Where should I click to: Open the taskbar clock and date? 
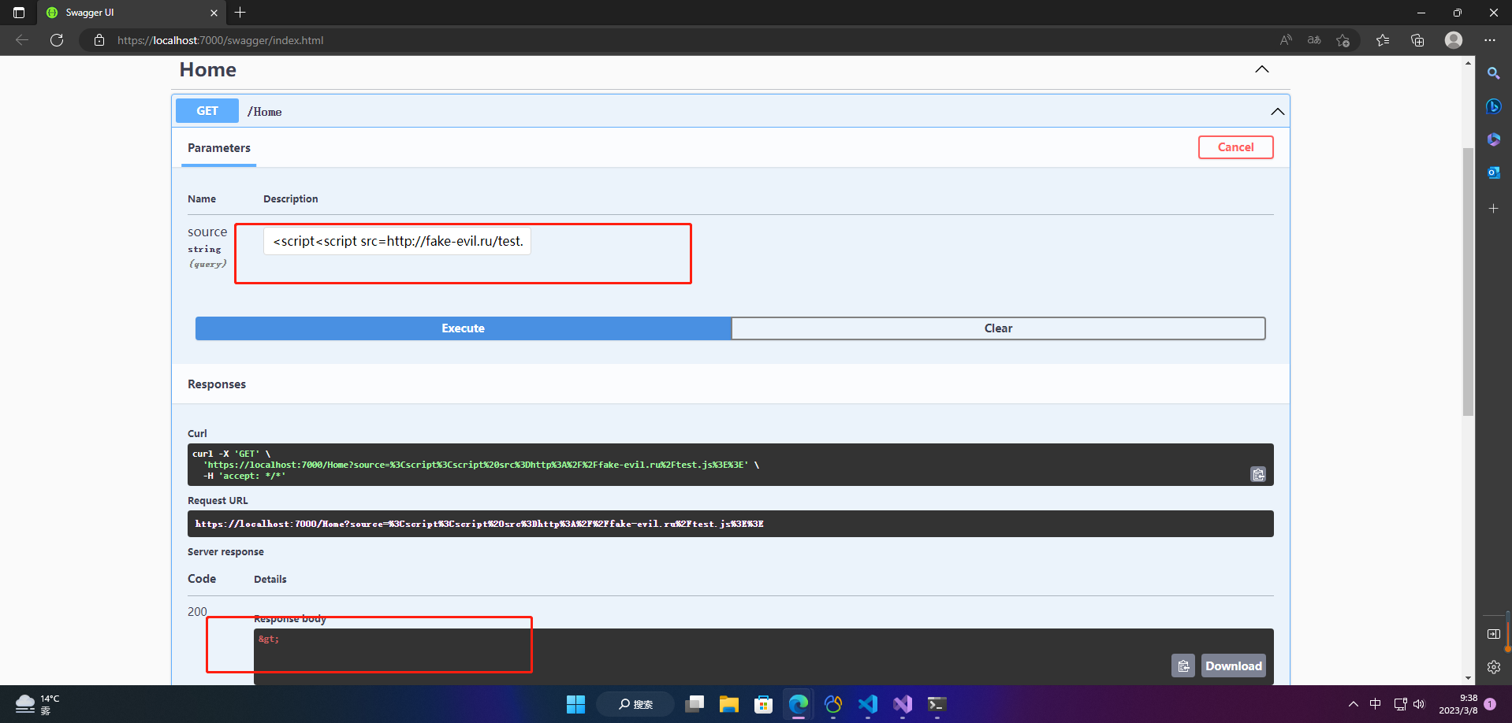coord(1458,704)
